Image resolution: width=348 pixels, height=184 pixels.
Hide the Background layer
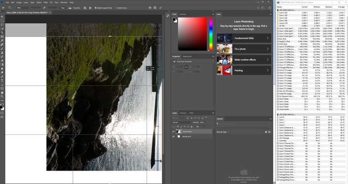pyautogui.click(x=174, y=137)
